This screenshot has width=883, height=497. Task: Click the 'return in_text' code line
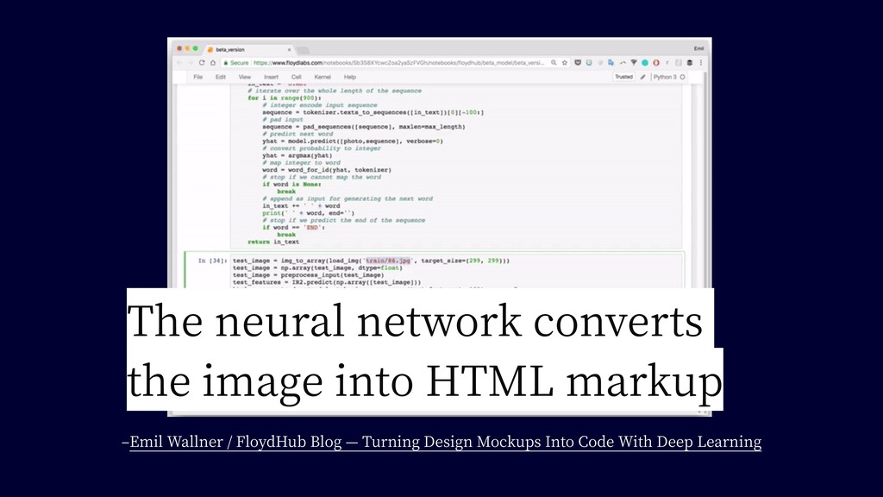(273, 242)
